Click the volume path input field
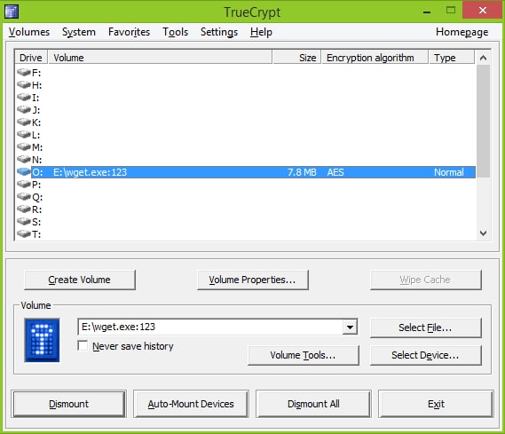This screenshot has height=434, width=505. pos(211,327)
